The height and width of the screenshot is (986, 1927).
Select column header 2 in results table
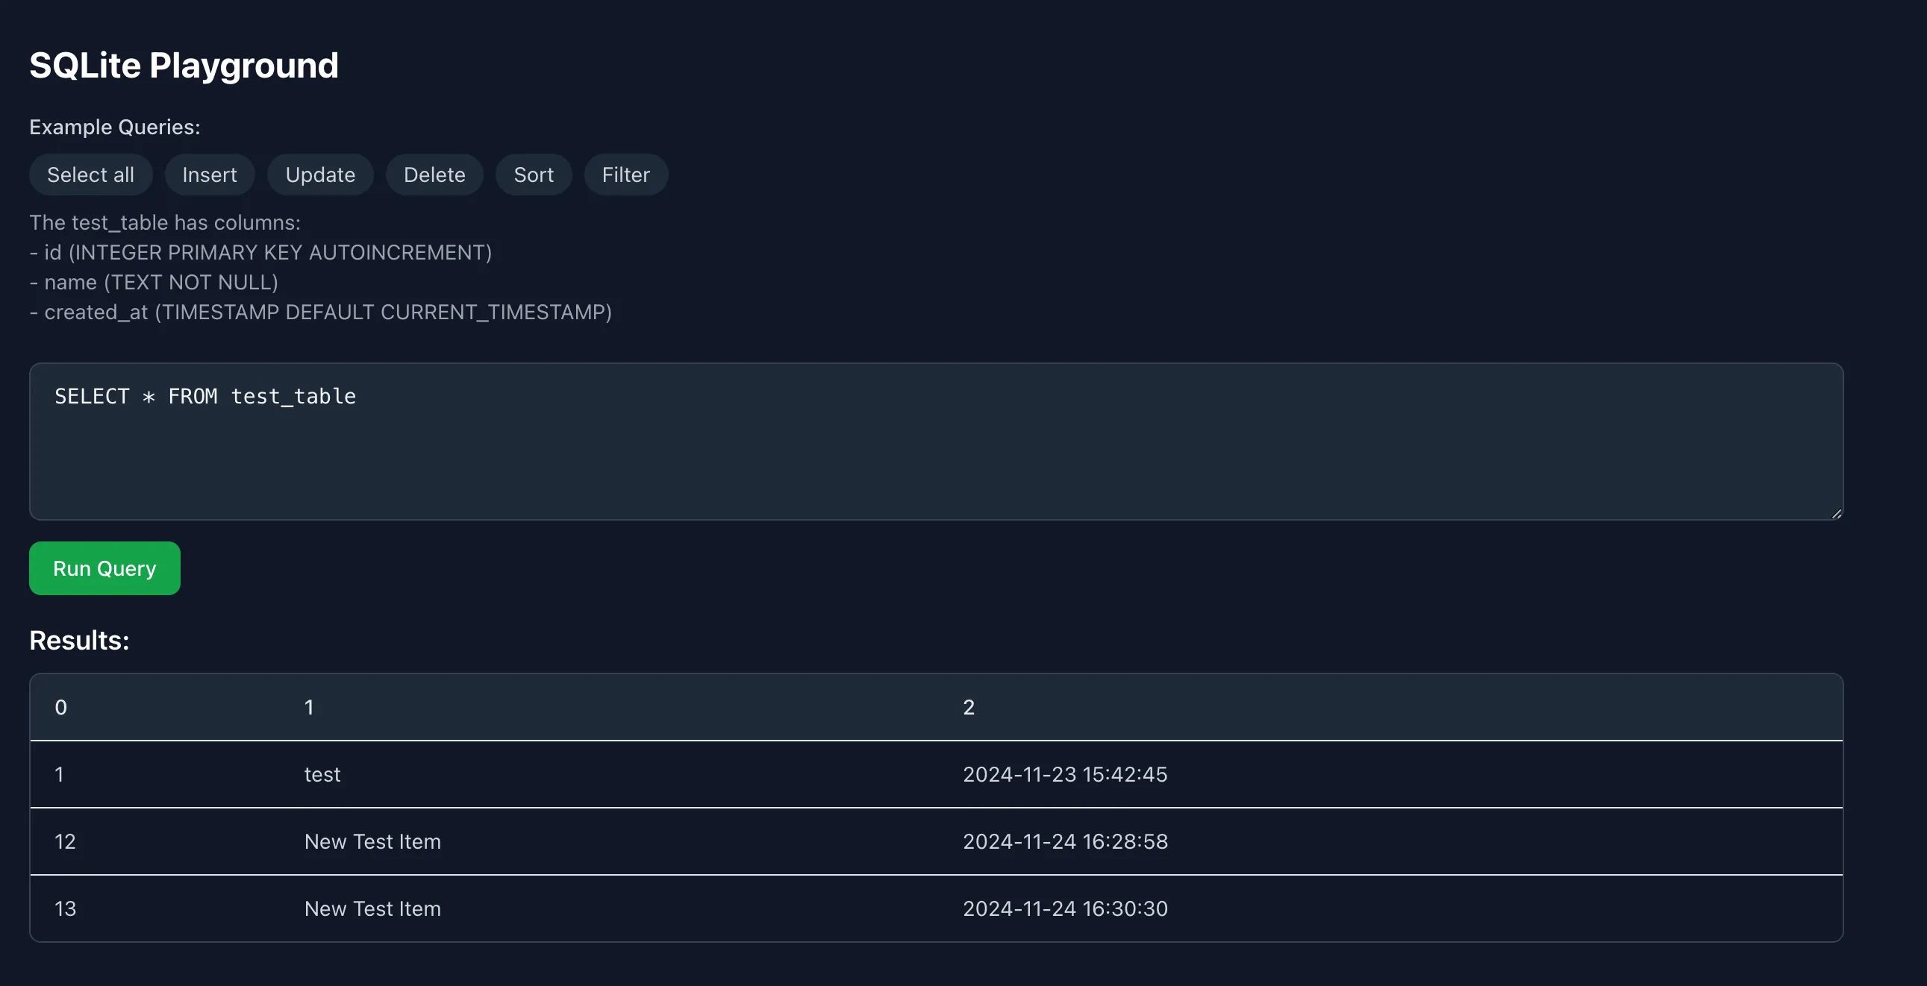coord(969,707)
